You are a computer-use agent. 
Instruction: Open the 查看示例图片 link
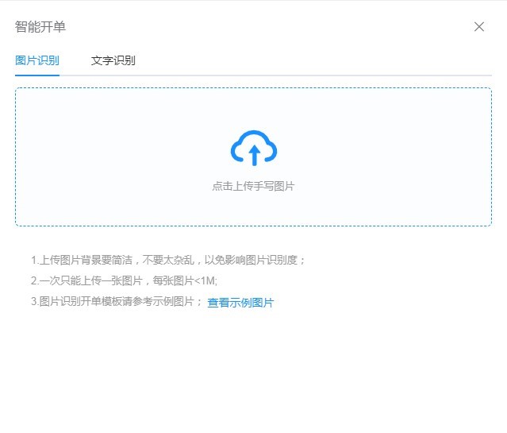[240, 303]
